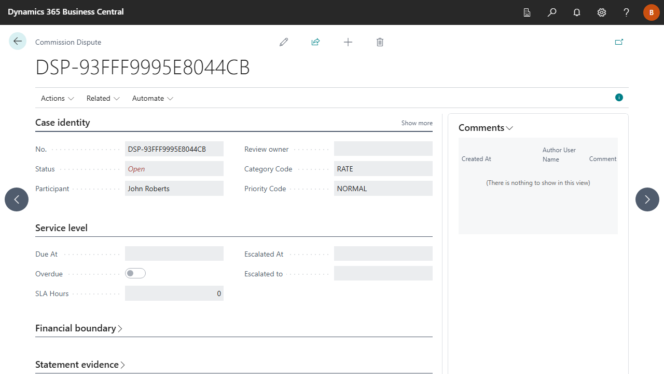Expand the Financial boundary section
The image size is (664, 374).
click(x=79, y=328)
